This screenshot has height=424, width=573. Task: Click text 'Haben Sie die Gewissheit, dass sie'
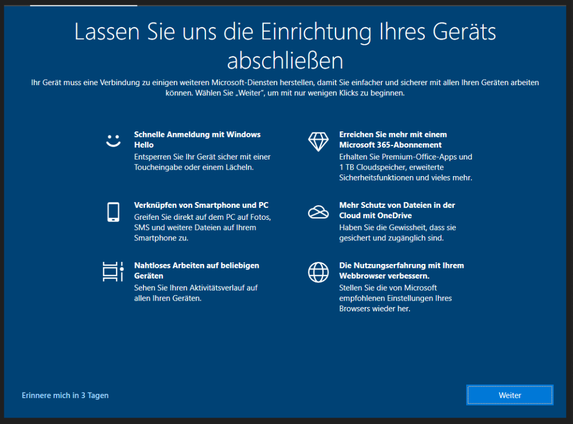[x=398, y=232]
